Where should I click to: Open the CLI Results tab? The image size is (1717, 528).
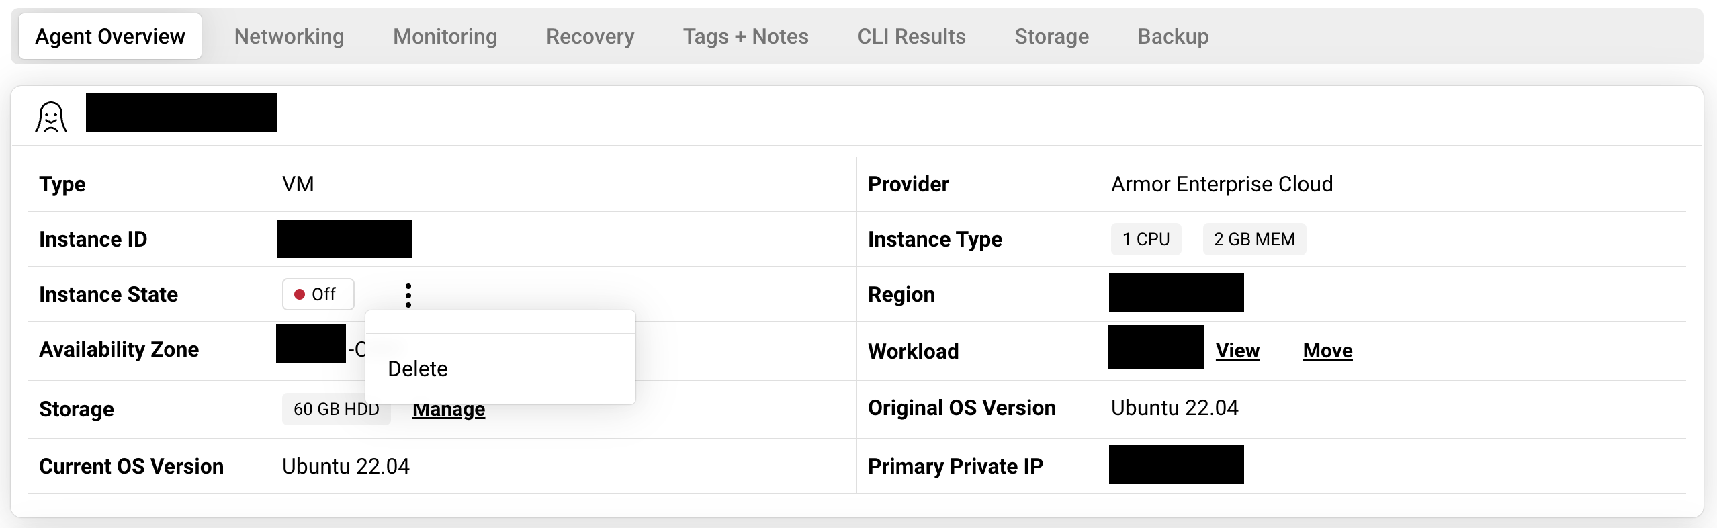click(x=911, y=36)
